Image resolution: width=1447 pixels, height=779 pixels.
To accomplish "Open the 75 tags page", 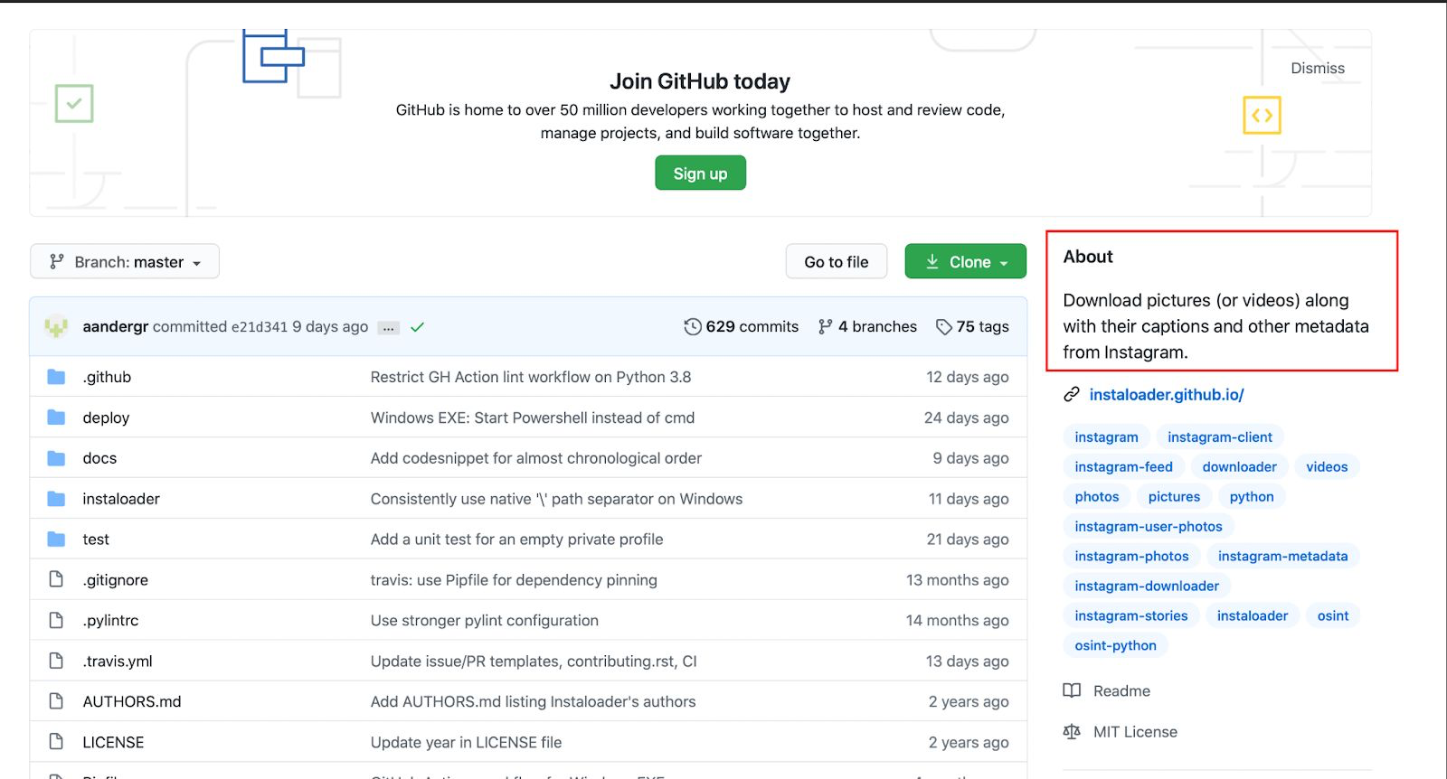I will [x=972, y=327].
